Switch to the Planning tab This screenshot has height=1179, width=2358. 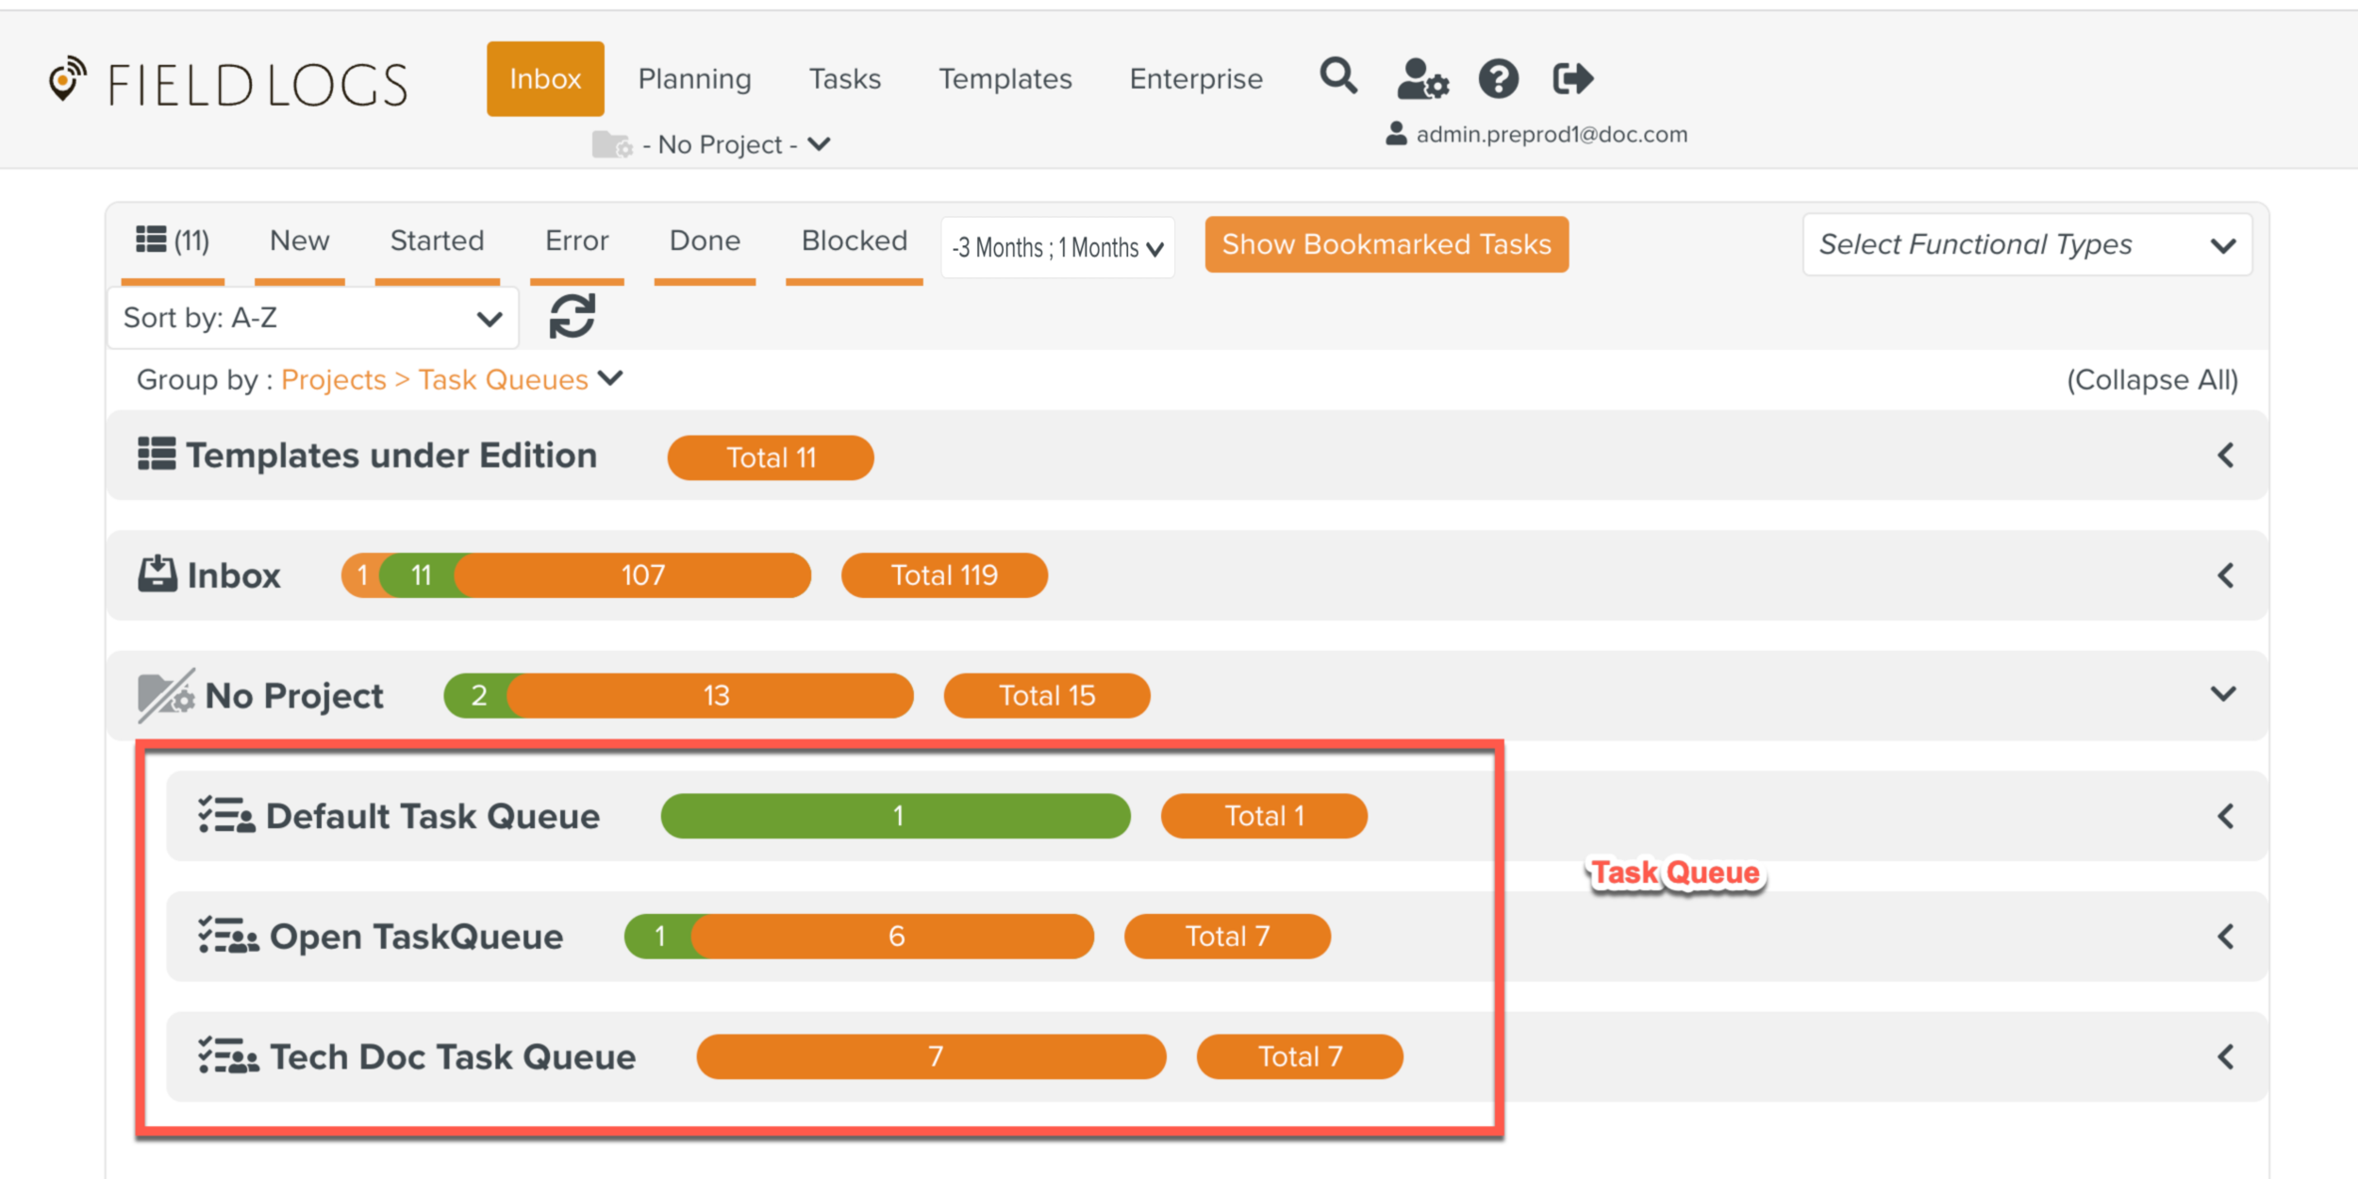tap(694, 78)
